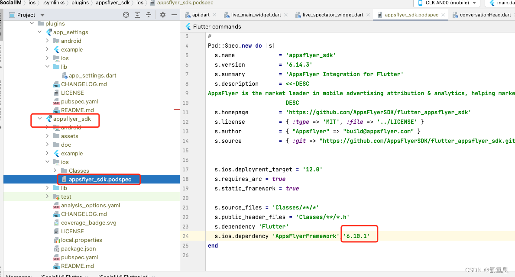Select app_settings.dart file

(92, 75)
